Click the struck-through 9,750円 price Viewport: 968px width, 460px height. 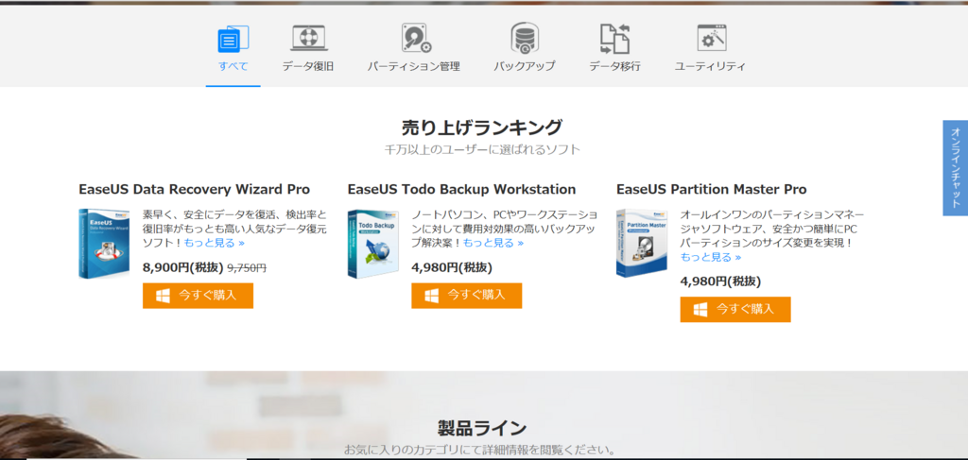click(248, 268)
